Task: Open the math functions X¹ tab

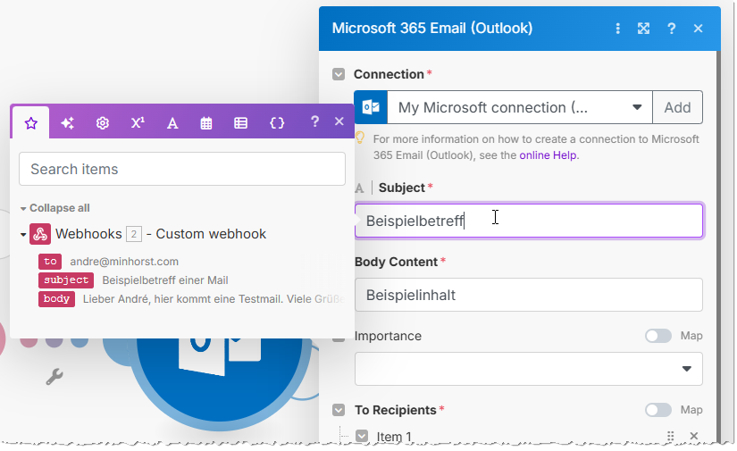Action: click(138, 123)
